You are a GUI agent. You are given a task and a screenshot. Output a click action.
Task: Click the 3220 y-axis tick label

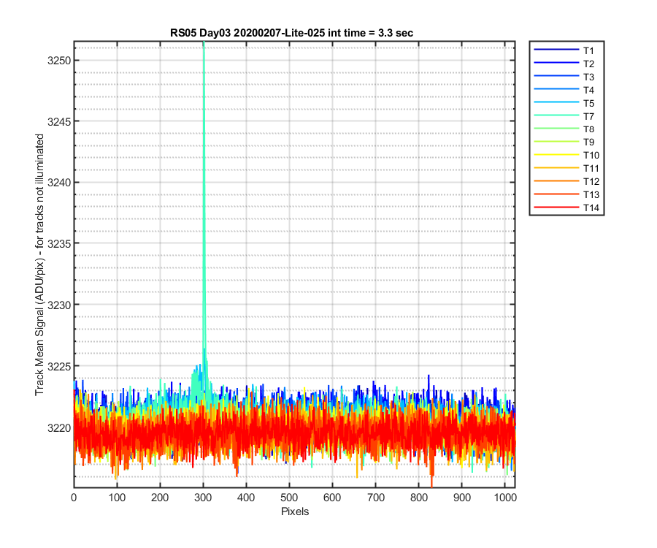pos(59,427)
